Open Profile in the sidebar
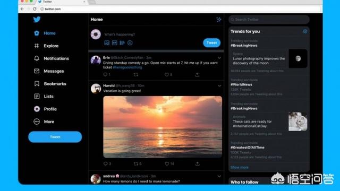 point(45,109)
